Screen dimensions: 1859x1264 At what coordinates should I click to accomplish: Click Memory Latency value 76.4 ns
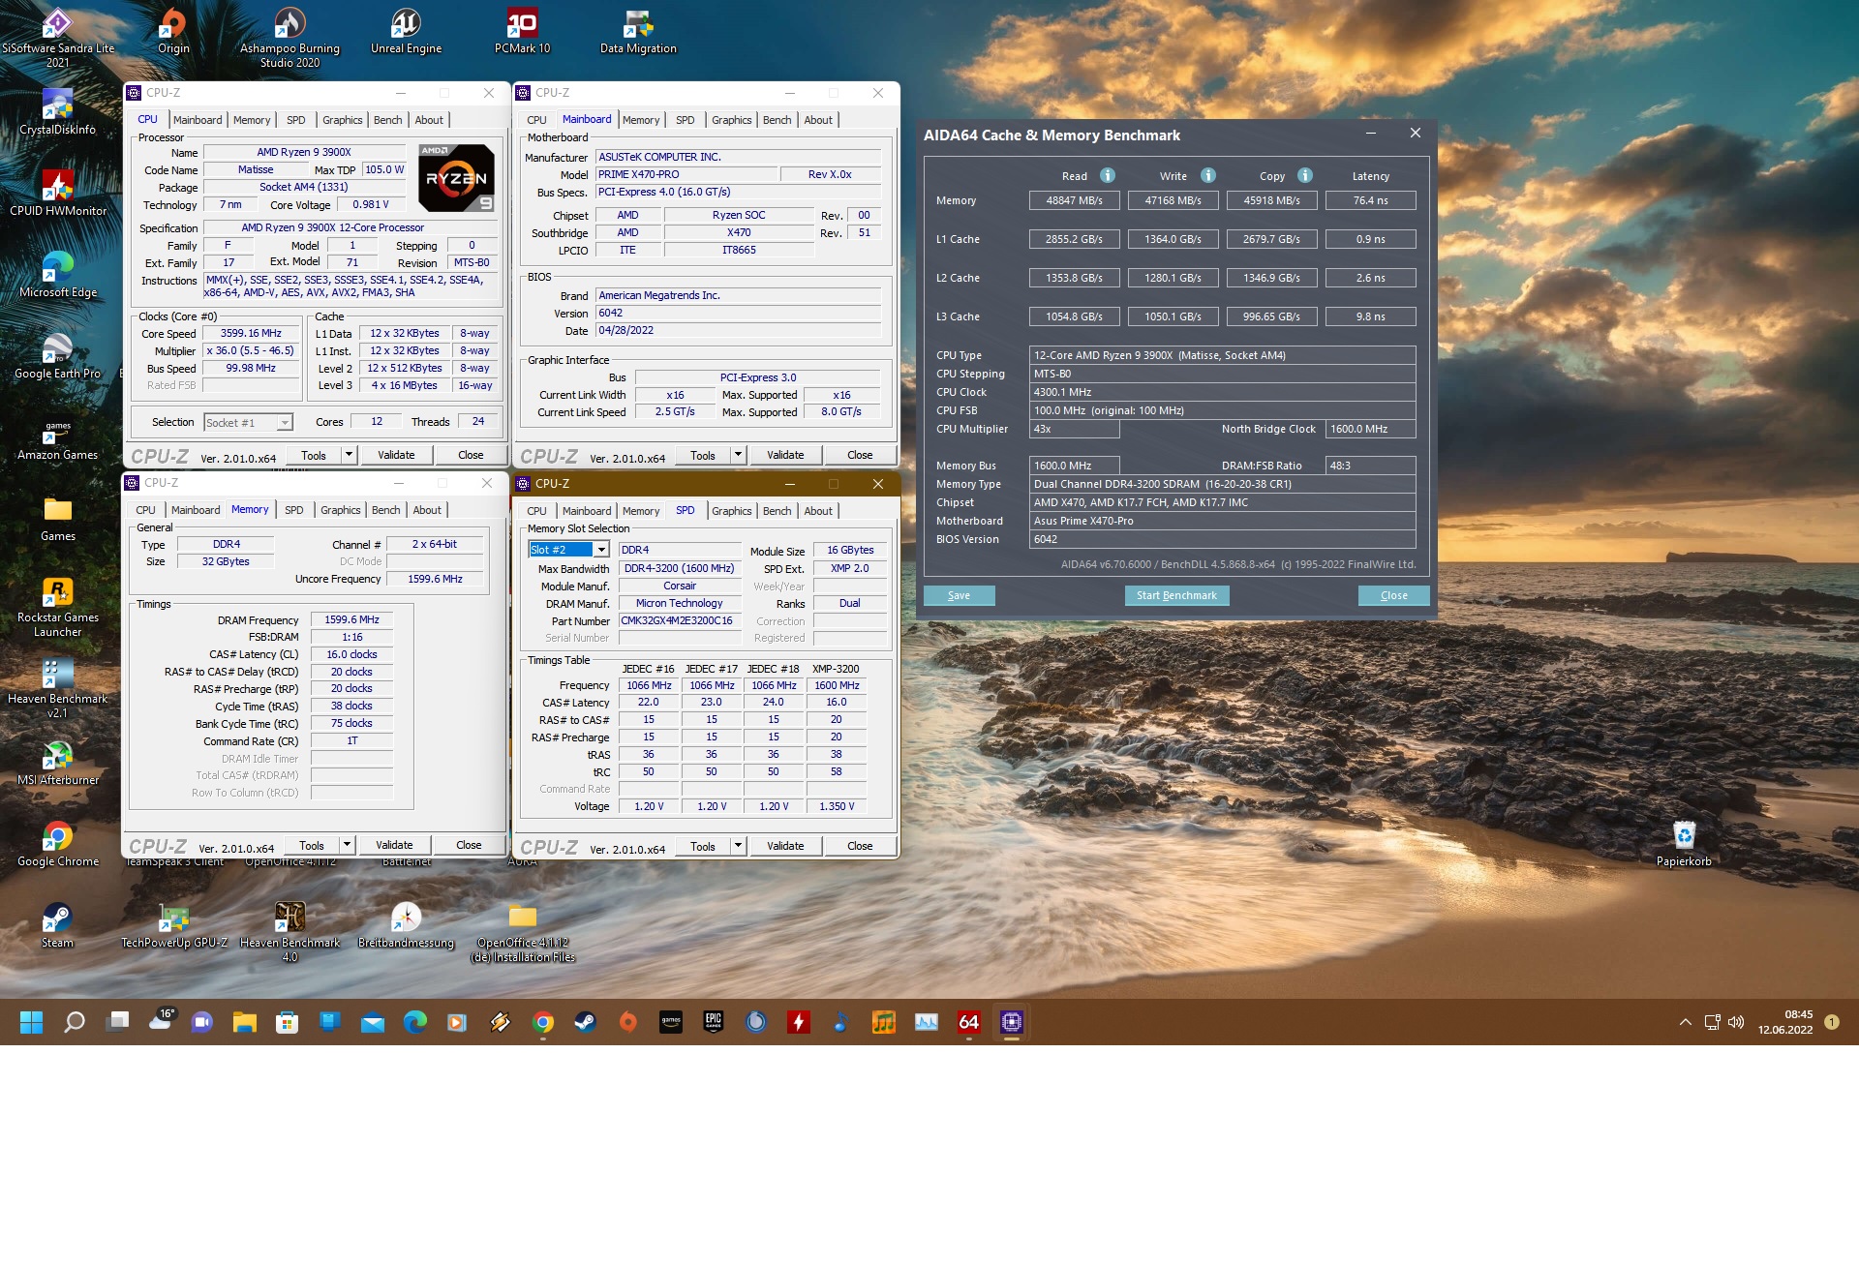[x=1370, y=200]
